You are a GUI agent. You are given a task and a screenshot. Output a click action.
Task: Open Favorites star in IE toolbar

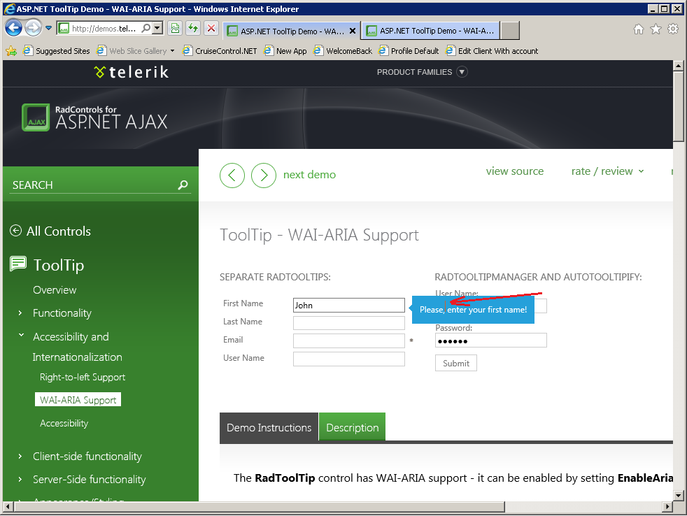coord(656,29)
